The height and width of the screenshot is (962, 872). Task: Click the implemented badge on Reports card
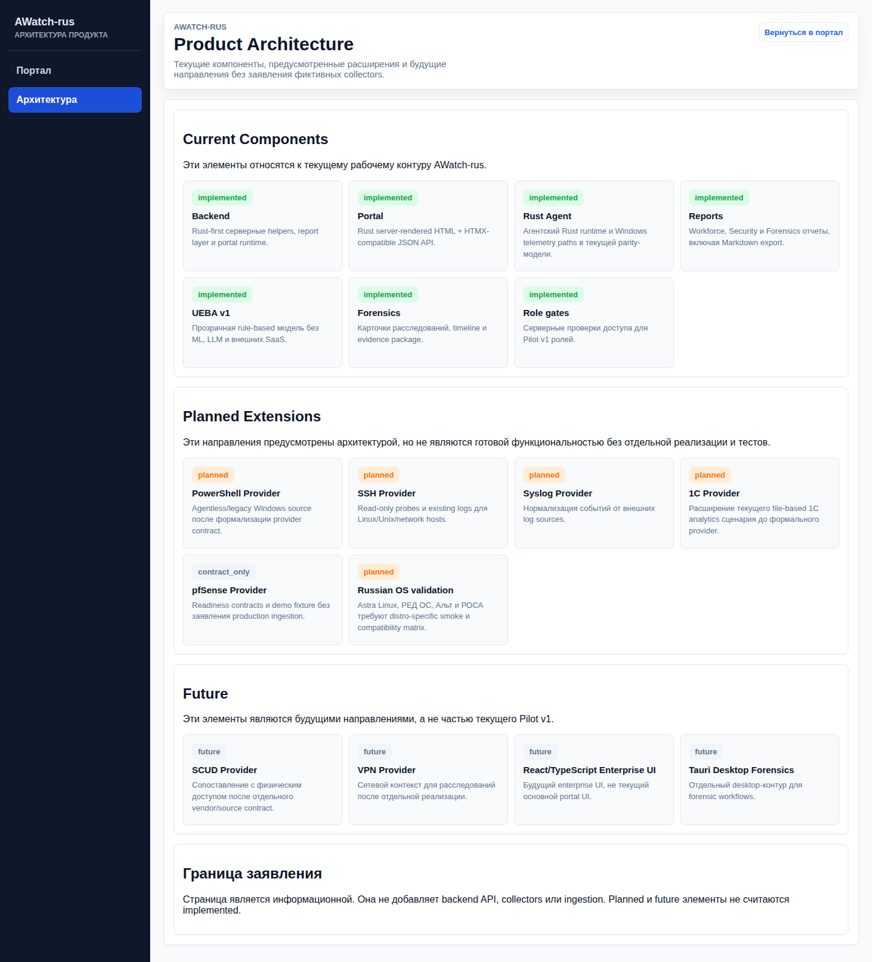pos(719,198)
